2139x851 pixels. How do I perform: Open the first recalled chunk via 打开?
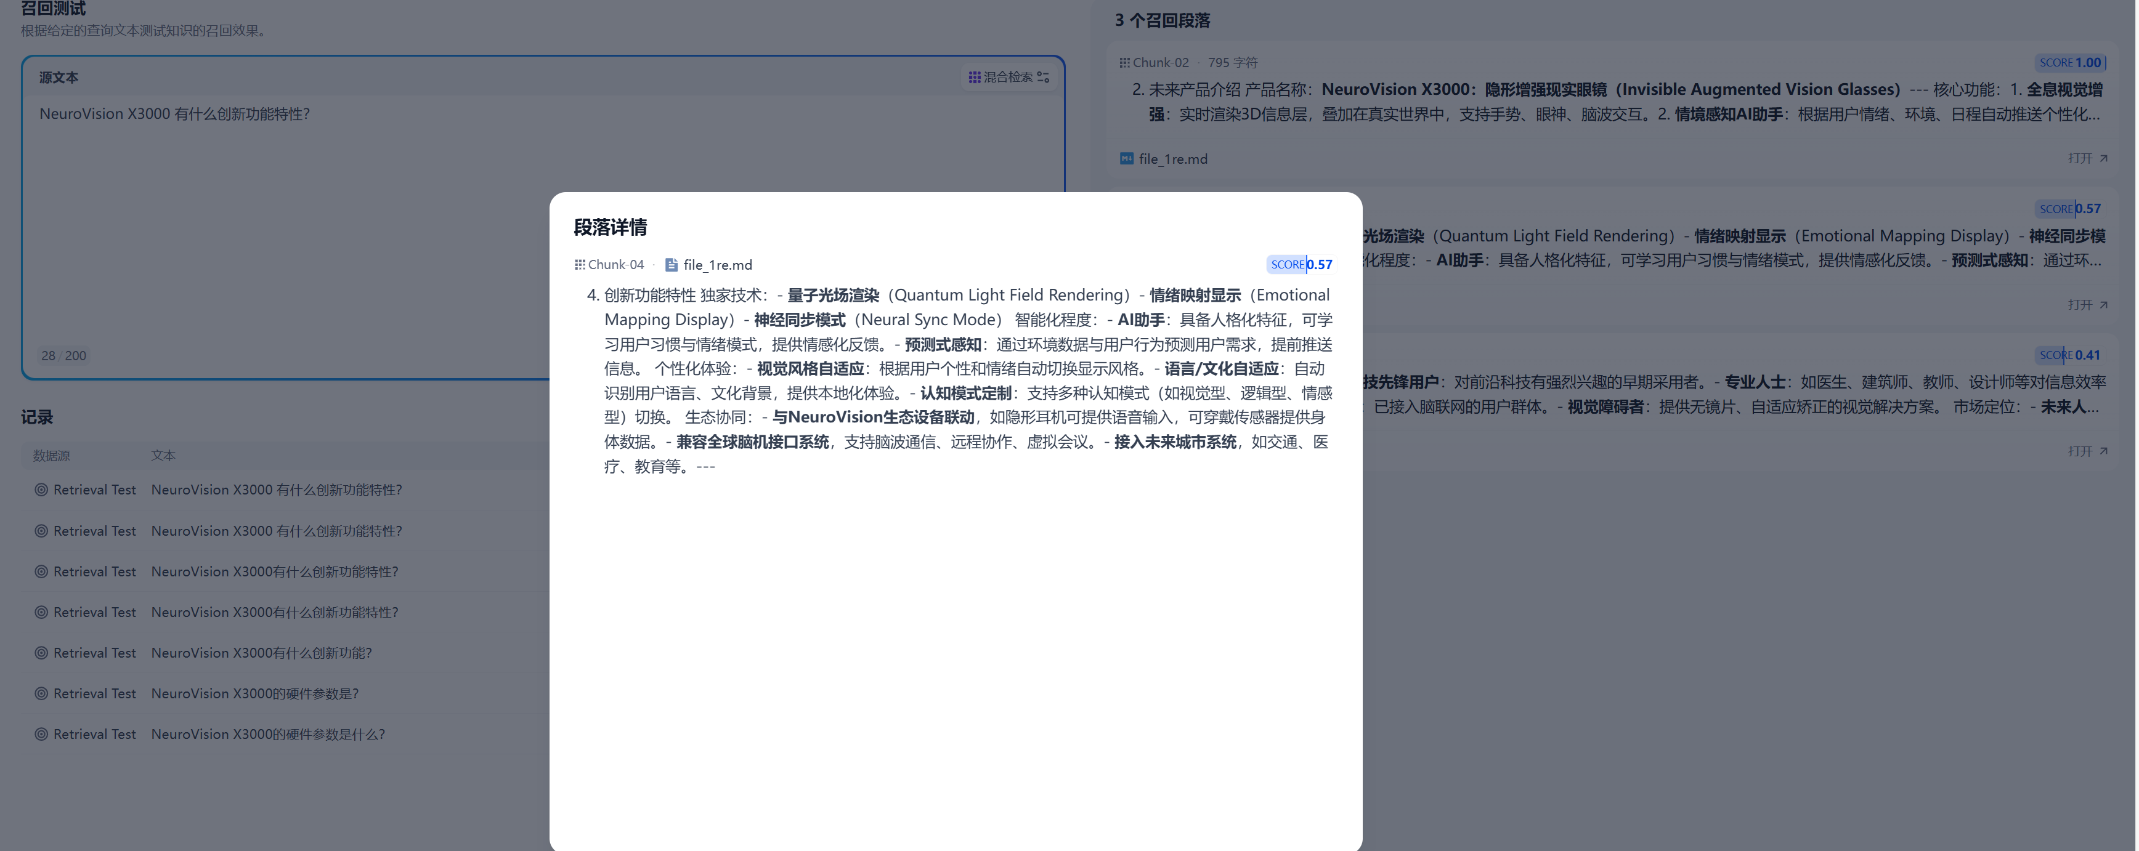[x=2086, y=159]
